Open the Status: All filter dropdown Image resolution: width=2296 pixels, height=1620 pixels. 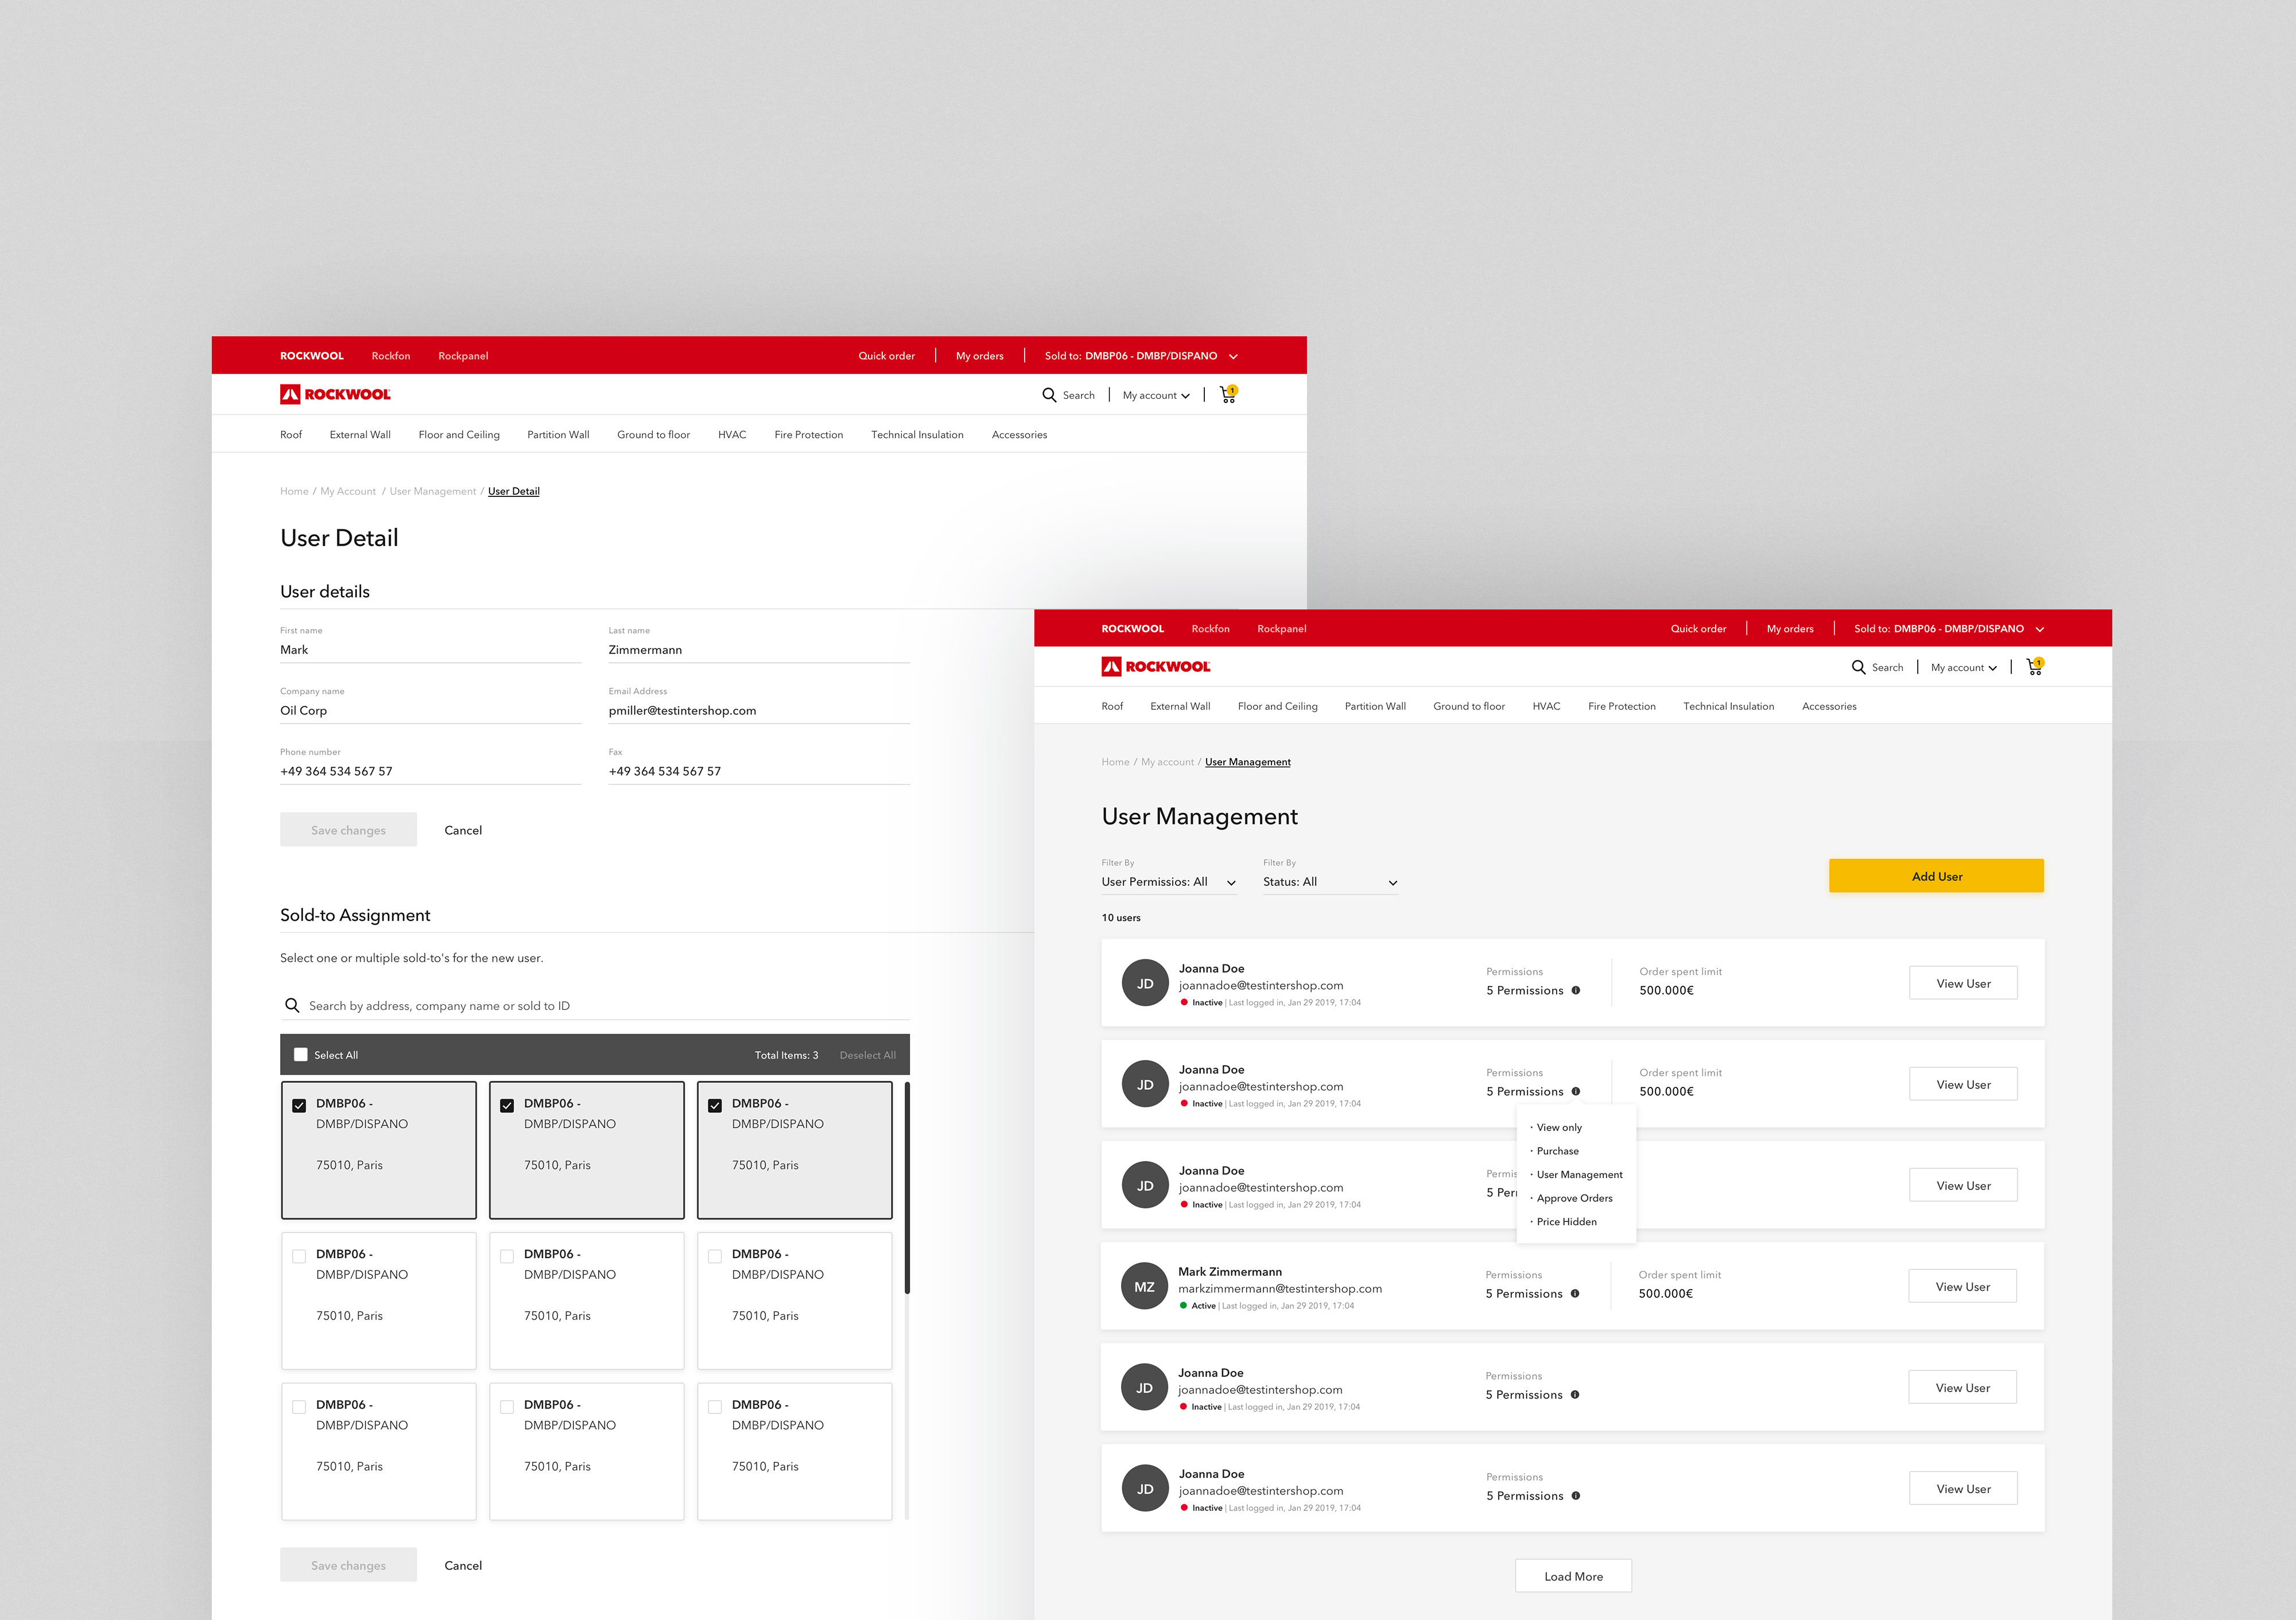pyautogui.click(x=1329, y=882)
